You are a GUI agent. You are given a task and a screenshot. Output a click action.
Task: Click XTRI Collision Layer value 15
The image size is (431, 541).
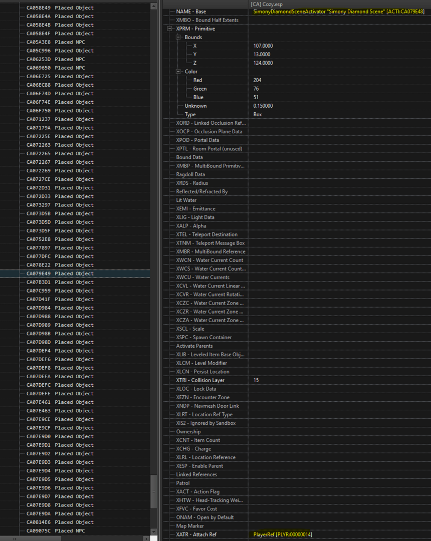point(256,380)
